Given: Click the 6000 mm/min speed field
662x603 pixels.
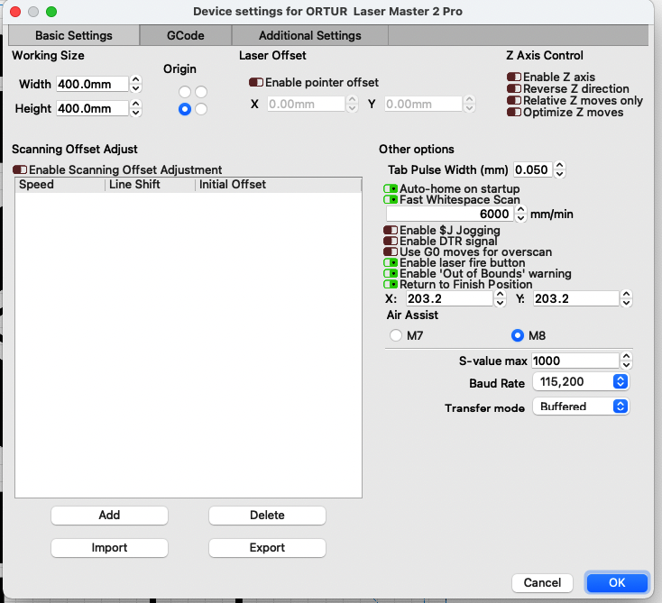Looking at the screenshot, I should click(449, 214).
